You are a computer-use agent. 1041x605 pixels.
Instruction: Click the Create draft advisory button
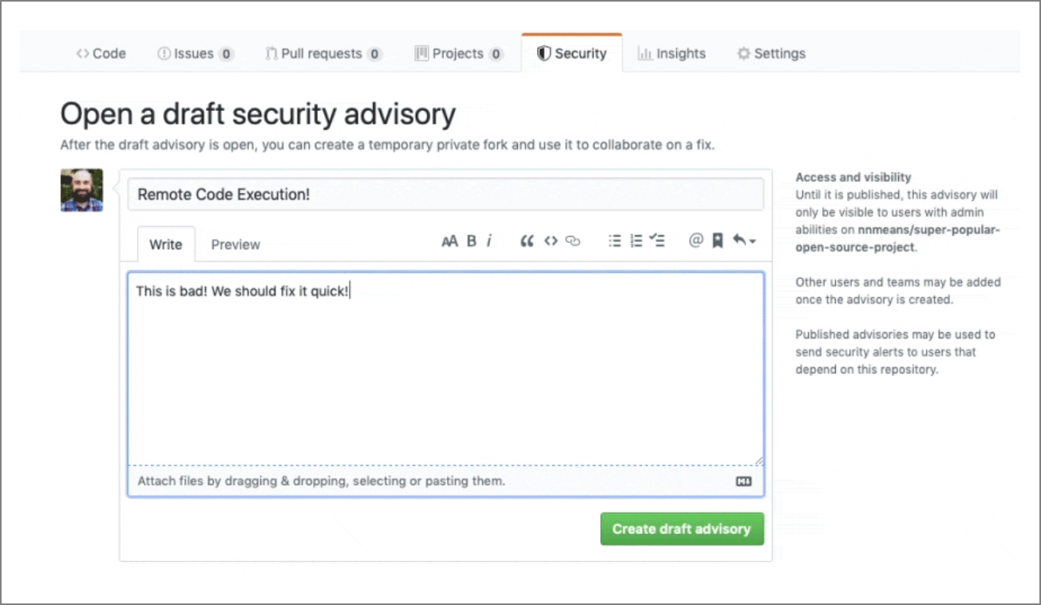coord(682,528)
